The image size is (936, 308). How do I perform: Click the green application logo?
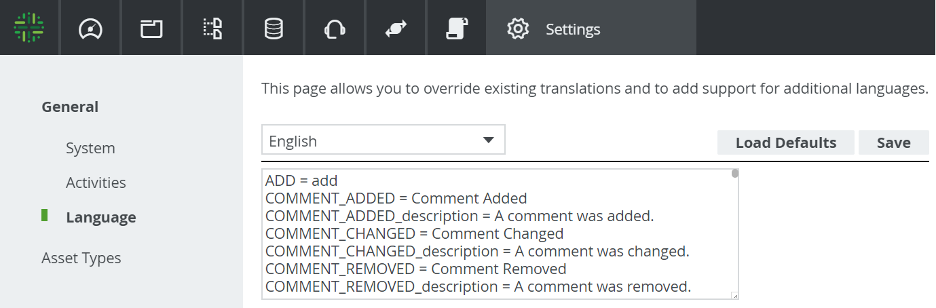[x=29, y=28]
